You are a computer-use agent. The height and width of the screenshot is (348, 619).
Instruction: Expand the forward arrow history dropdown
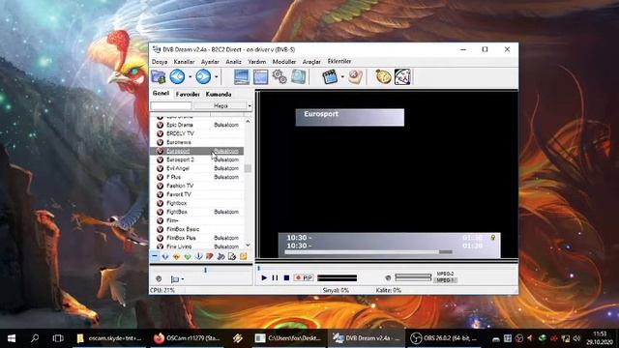(x=217, y=76)
